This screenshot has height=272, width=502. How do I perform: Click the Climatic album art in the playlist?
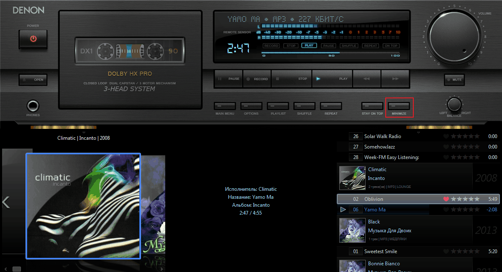point(352,178)
